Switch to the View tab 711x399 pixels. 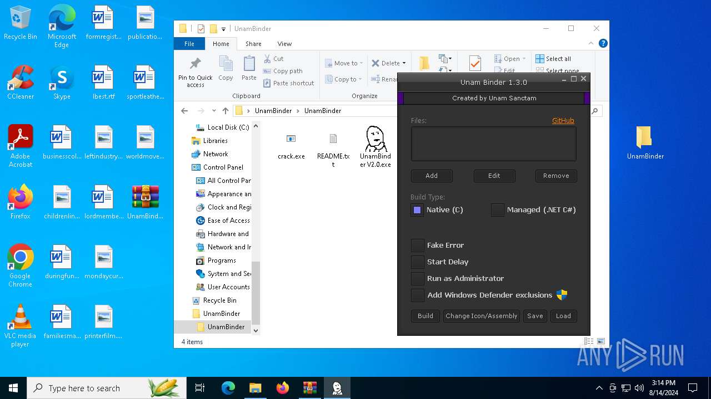click(284, 44)
